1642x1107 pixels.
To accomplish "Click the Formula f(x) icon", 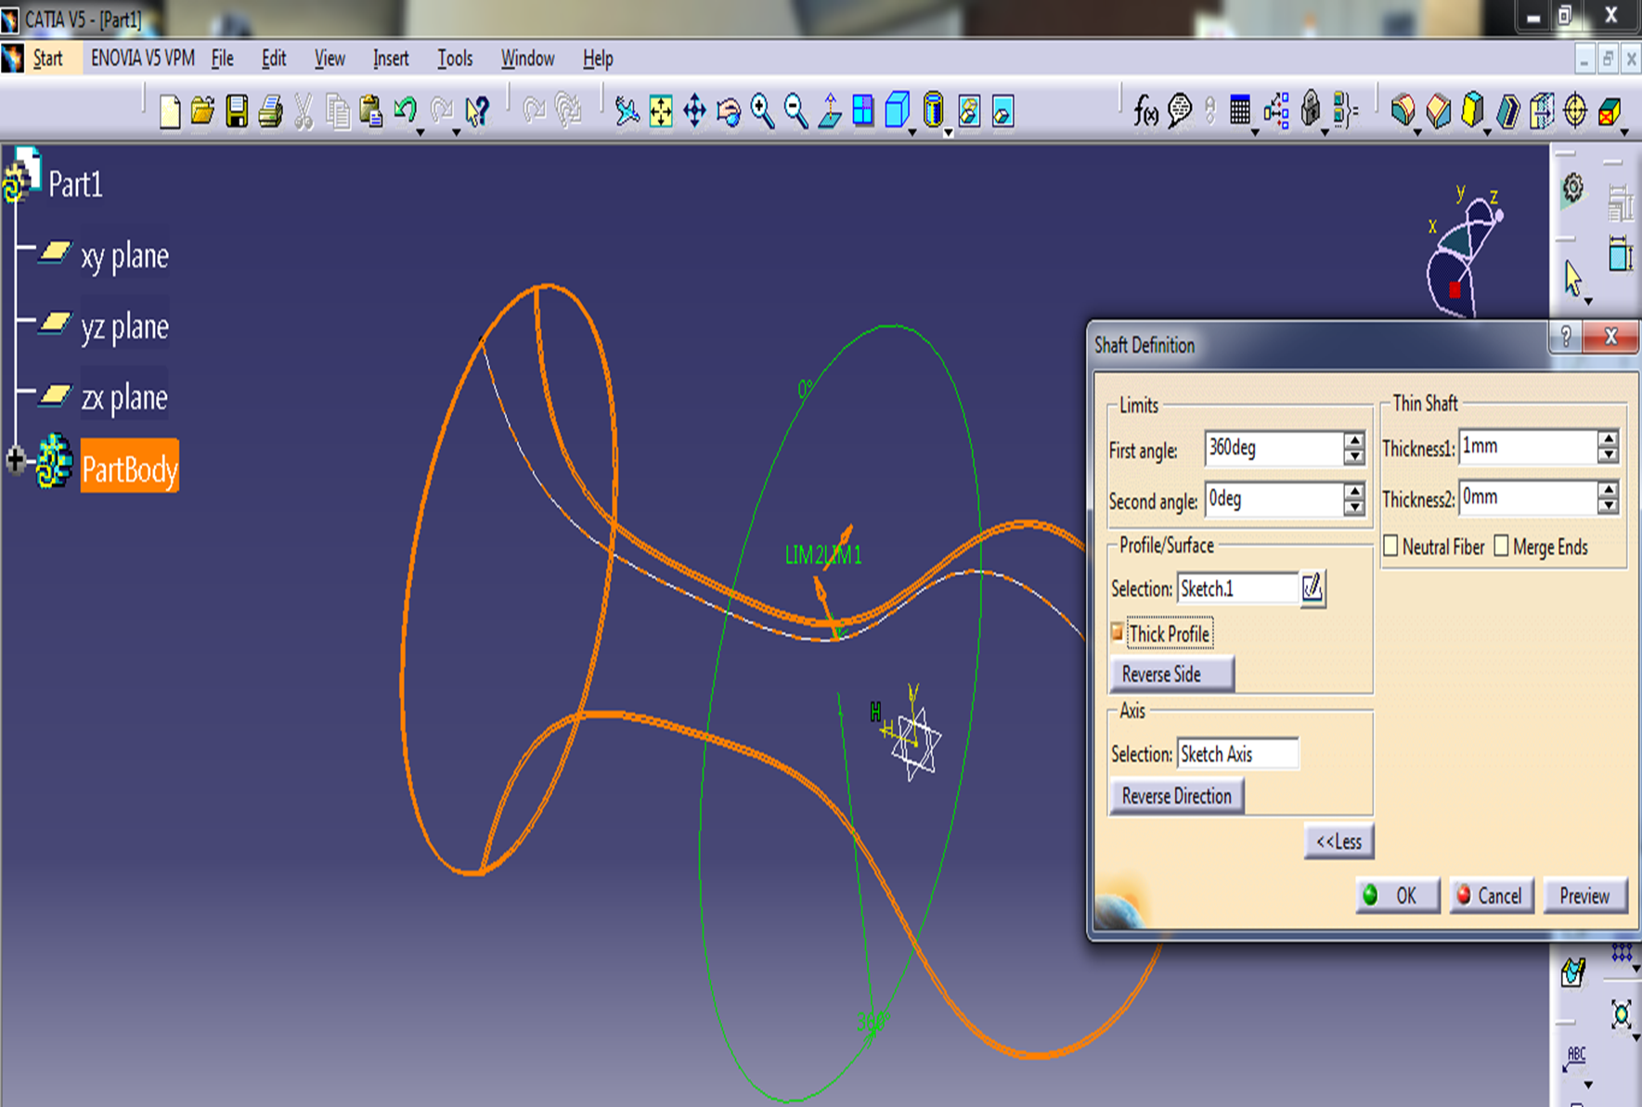I will pos(1145,112).
